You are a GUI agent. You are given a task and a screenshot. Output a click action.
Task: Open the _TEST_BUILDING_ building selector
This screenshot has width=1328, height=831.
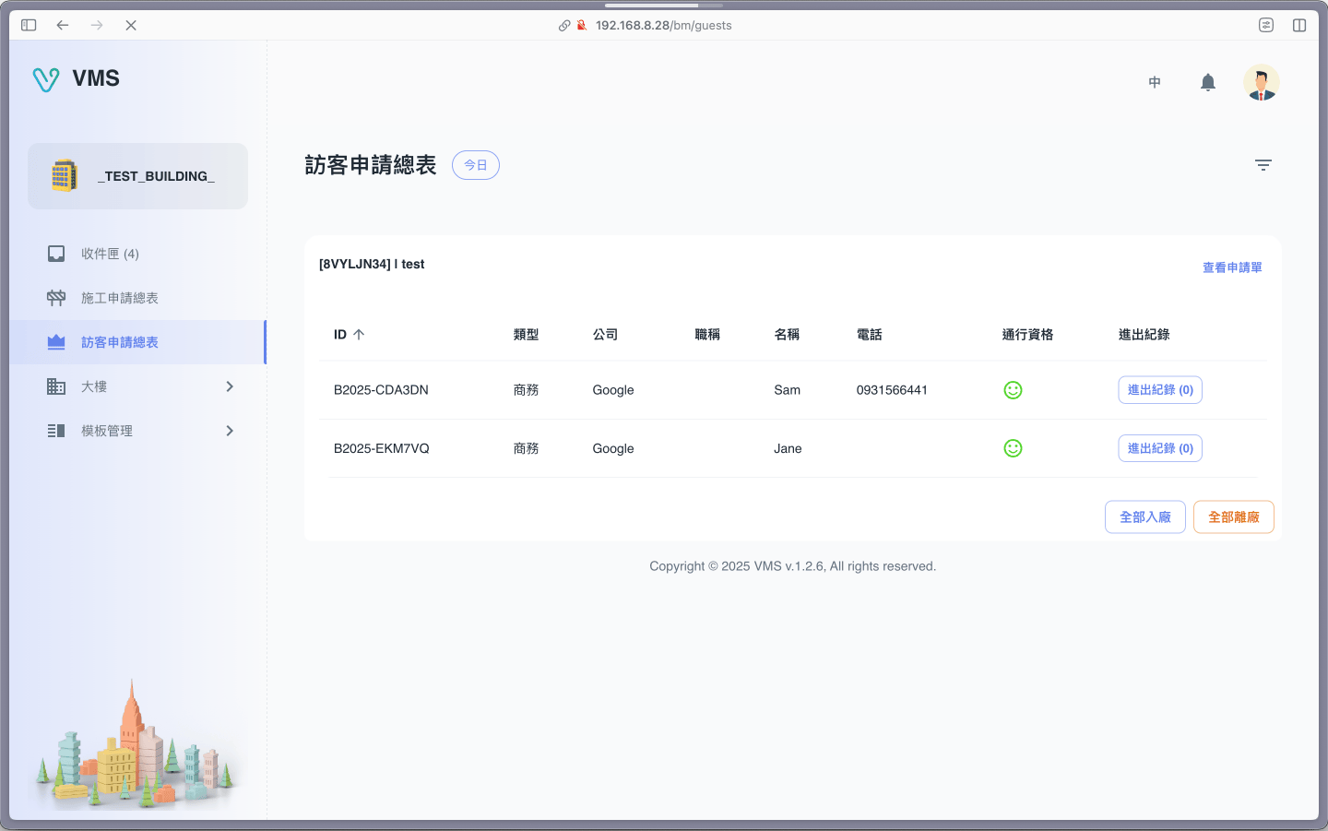click(x=138, y=176)
